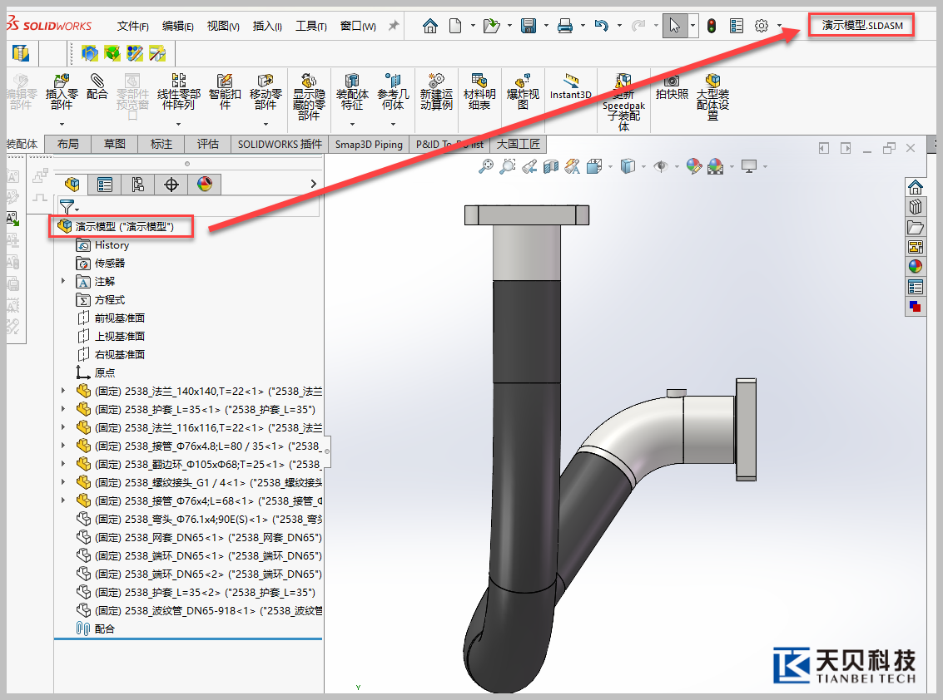The width and height of the screenshot is (943, 700).
Task: Open the ConfigurationManager tab icon
Action: point(137,185)
